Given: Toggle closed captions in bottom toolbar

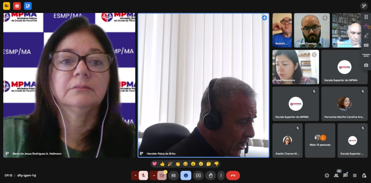Looking at the screenshot, I should (x=174, y=175).
